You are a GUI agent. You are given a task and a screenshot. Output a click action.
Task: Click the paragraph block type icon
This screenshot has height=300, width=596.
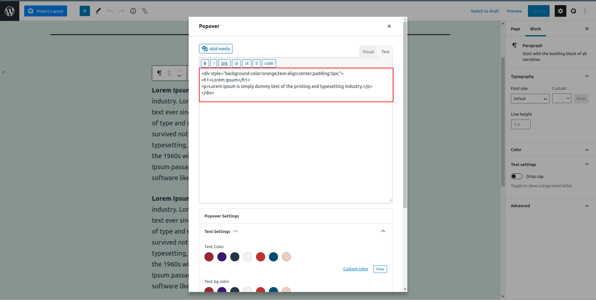point(159,73)
